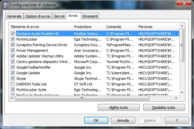Open help with the ? button
The width and height of the screenshot is (194, 129).
(177, 120)
